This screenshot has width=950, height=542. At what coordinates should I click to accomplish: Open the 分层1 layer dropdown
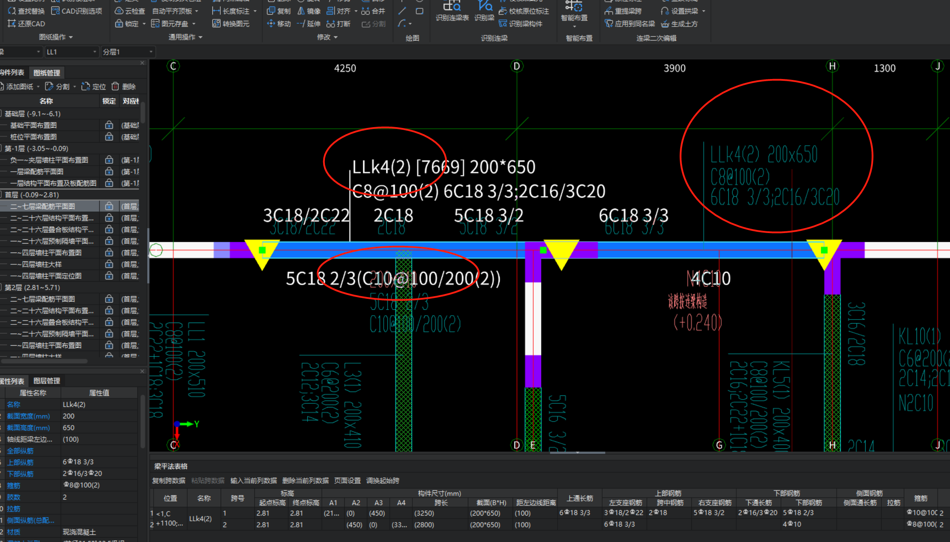click(x=128, y=52)
